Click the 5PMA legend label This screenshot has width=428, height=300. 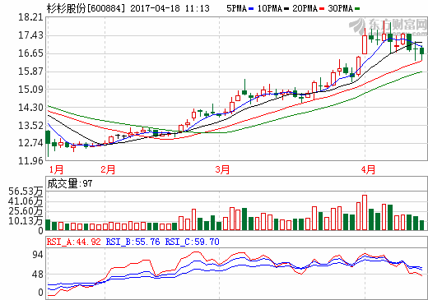coord(236,8)
